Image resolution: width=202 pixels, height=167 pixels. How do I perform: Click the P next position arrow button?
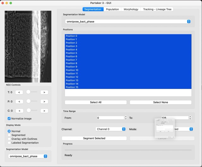click(44, 102)
